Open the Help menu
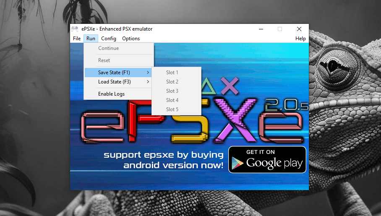 tap(300, 39)
